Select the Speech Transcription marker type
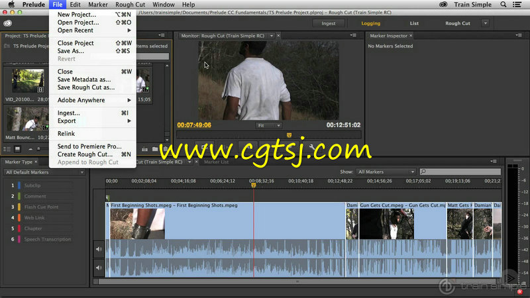 point(47,239)
